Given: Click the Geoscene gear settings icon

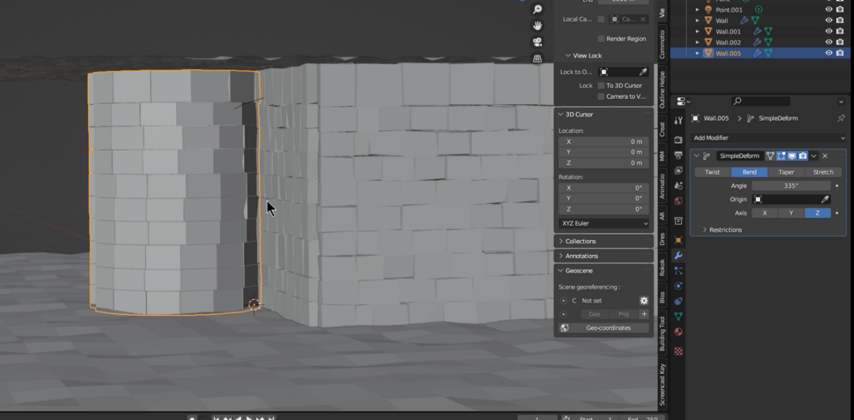Looking at the screenshot, I should coord(644,301).
